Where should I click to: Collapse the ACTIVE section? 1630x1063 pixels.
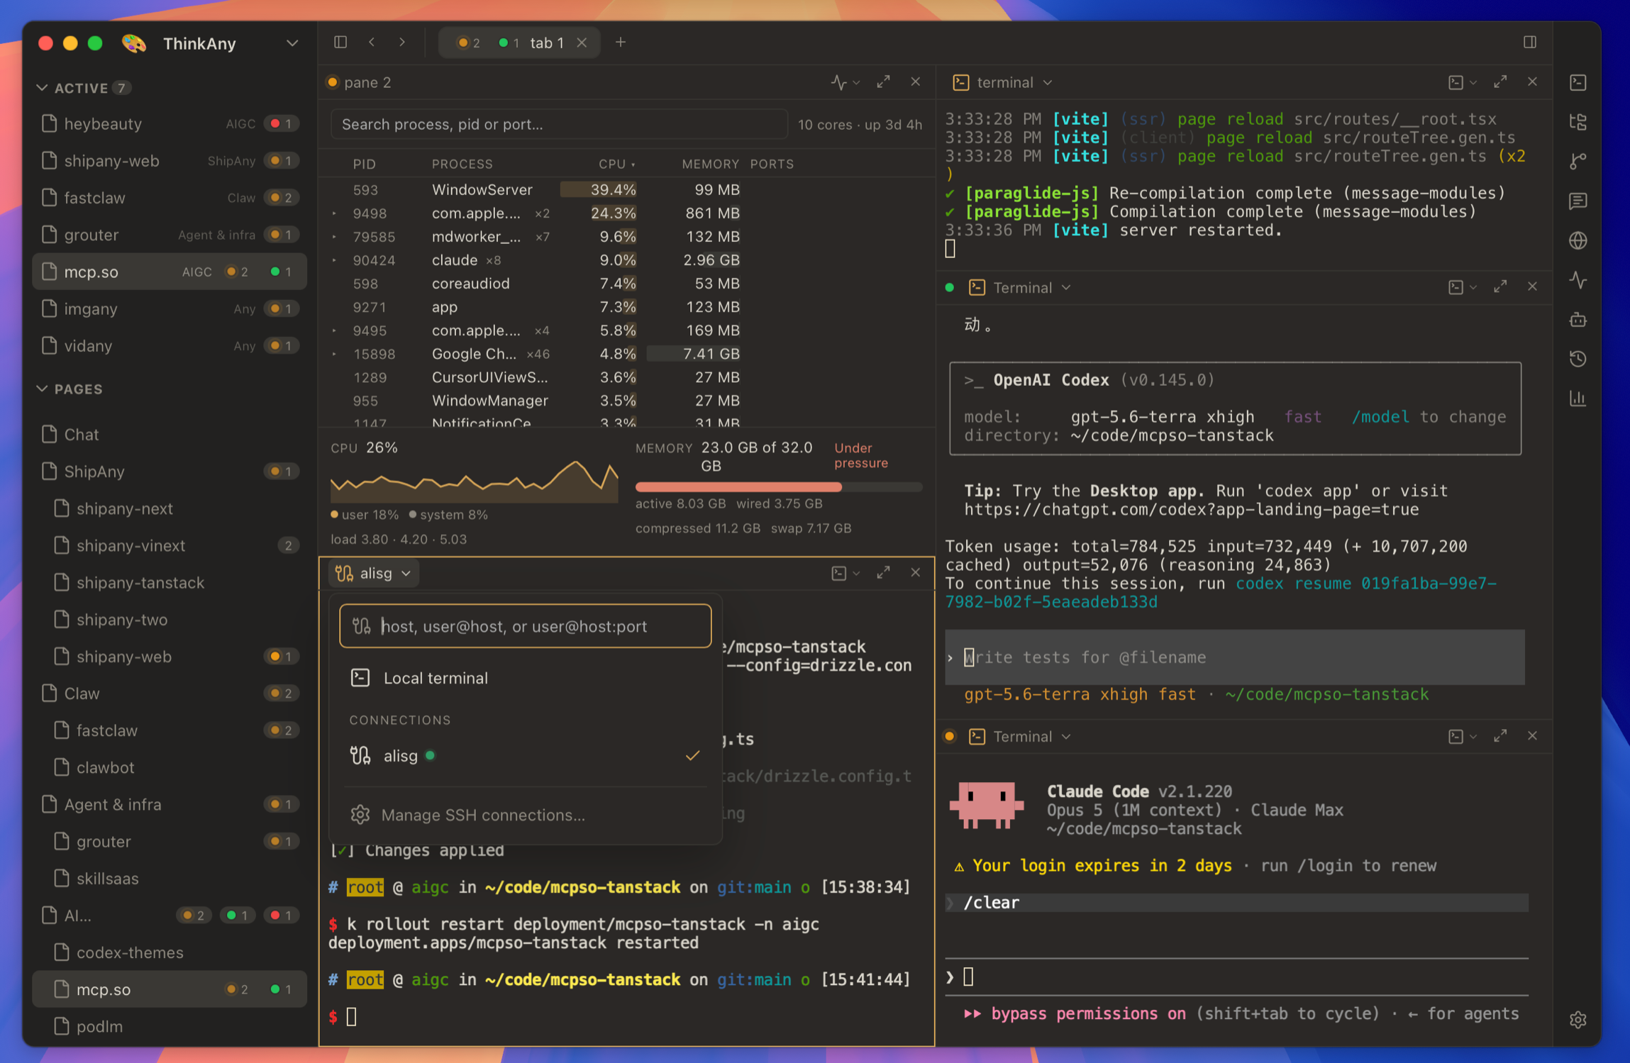click(x=42, y=88)
